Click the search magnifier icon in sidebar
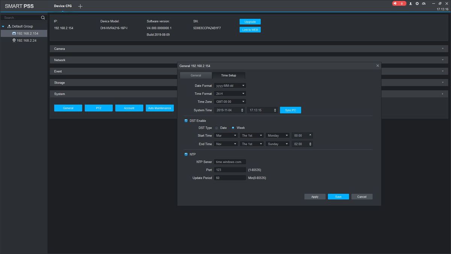Viewport: 451px width, 254px height. pyautogui.click(x=43, y=18)
